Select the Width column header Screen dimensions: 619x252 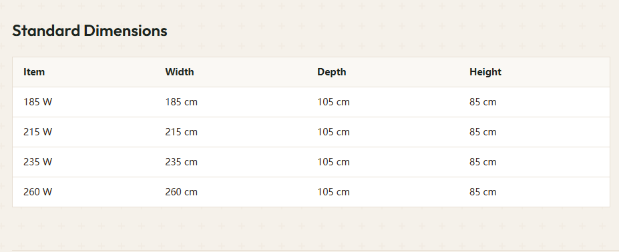click(180, 72)
